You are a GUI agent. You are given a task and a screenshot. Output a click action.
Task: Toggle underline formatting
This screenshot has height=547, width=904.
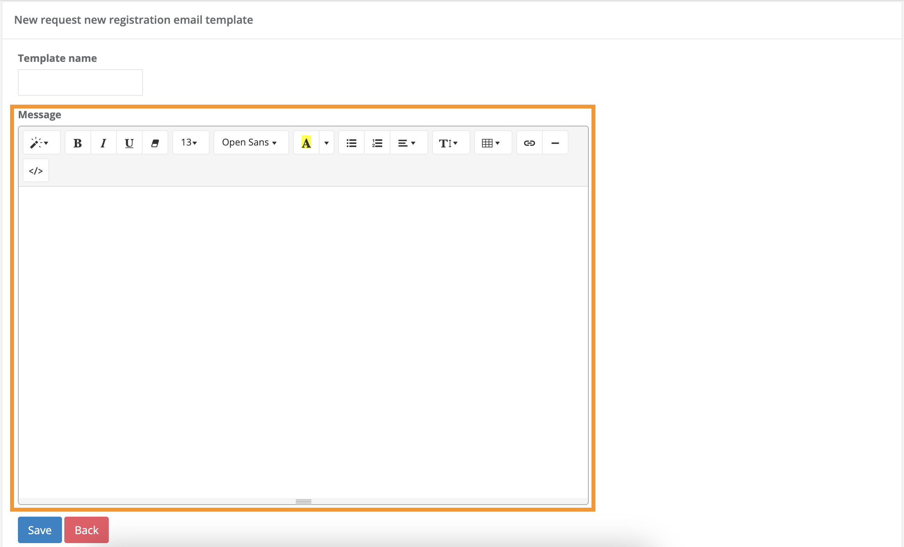coord(129,142)
